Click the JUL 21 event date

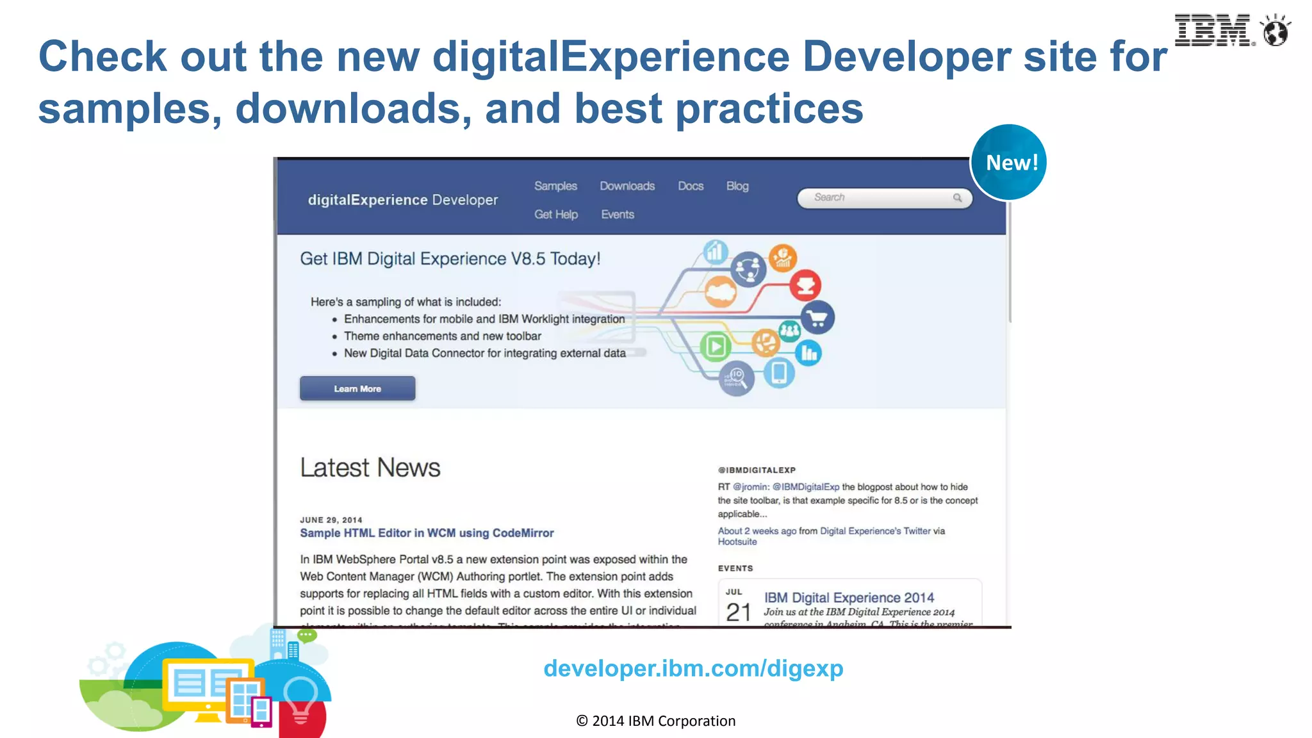tap(738, 605)
